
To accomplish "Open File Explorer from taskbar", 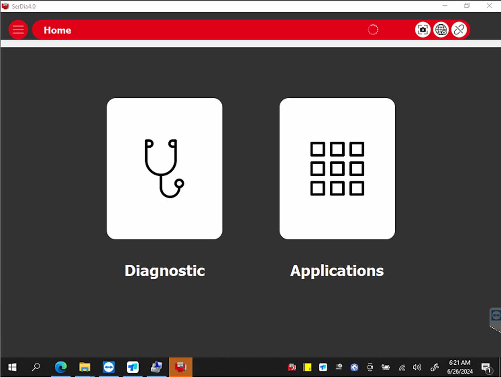I will [85, 367].
